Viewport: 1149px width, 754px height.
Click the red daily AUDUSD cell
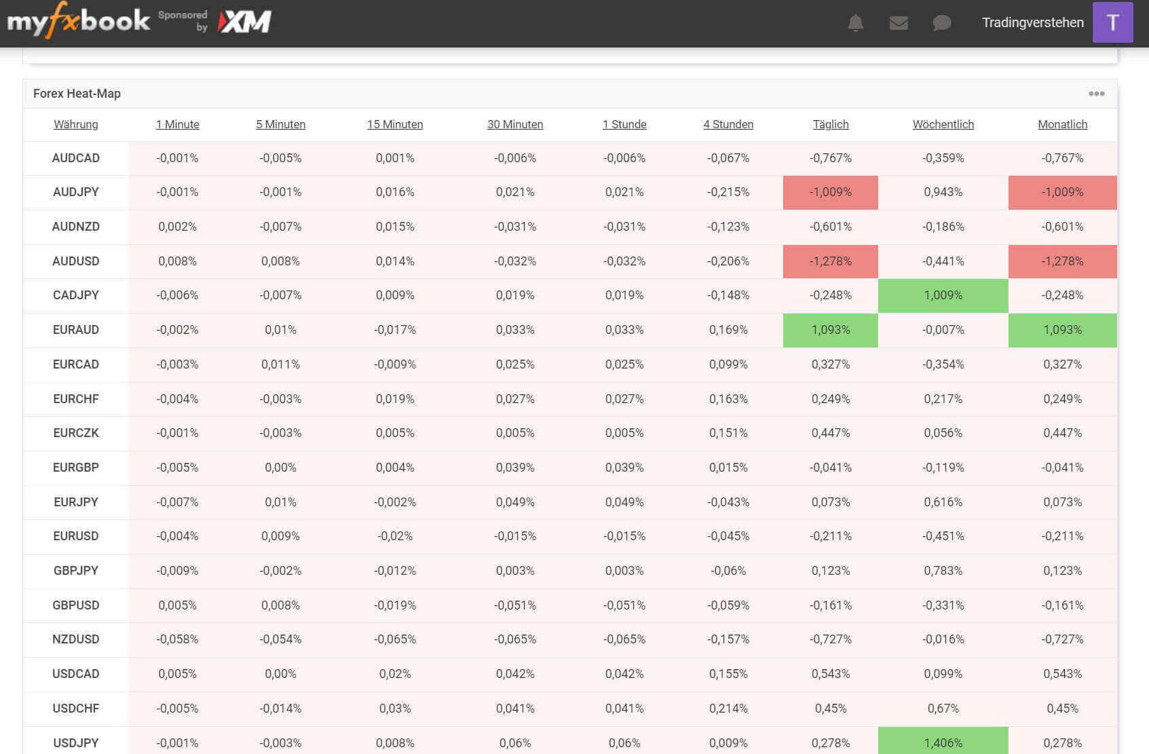(x=830, y=261)
